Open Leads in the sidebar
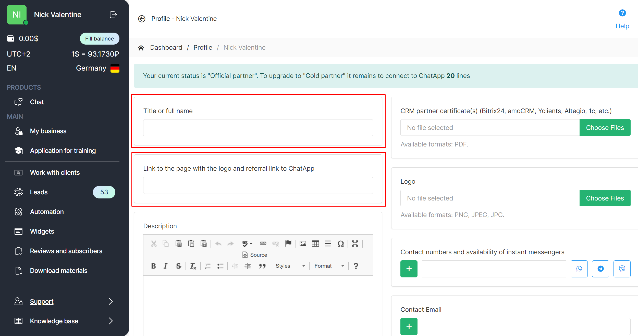The width and height of the screenshot is (638, 336). click(x=39, y=192)
